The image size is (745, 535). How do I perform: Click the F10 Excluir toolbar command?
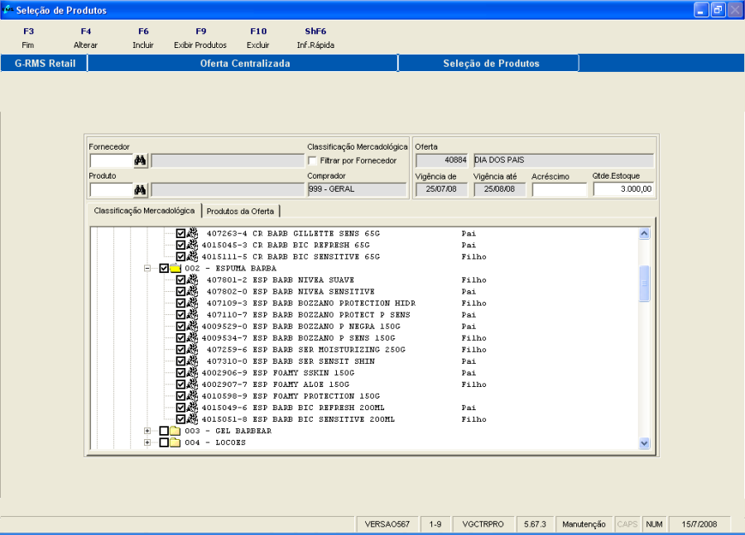[258, 38]
